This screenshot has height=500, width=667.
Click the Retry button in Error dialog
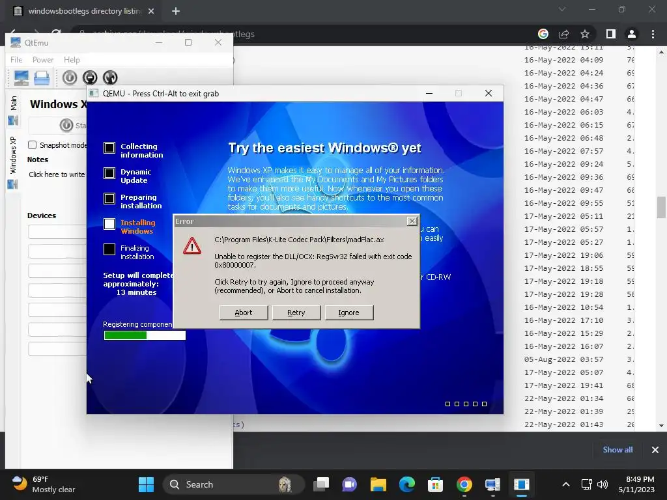(296, 312)
